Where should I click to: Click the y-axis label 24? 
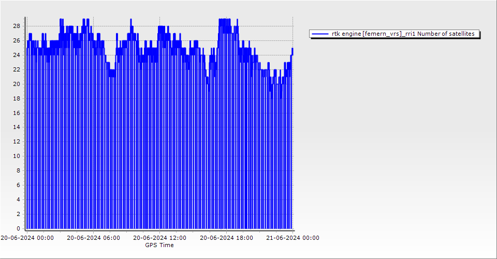[17, 55]
